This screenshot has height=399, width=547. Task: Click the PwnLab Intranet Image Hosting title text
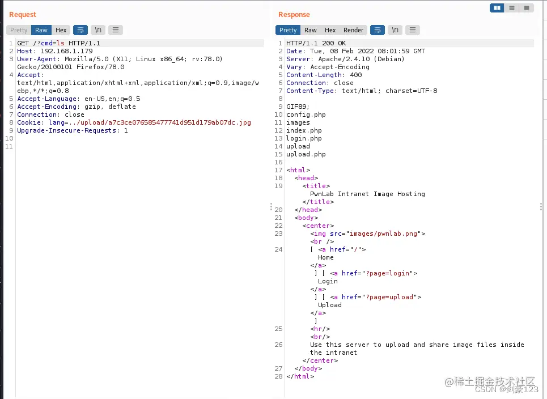367,194
